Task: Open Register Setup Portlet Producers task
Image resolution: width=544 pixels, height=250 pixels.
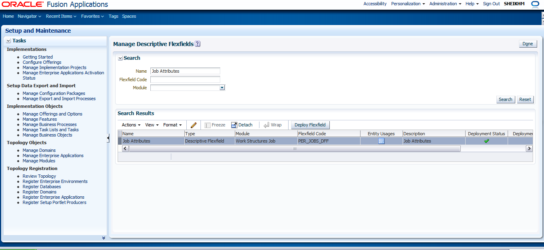Action: click(x=55, y=202)
